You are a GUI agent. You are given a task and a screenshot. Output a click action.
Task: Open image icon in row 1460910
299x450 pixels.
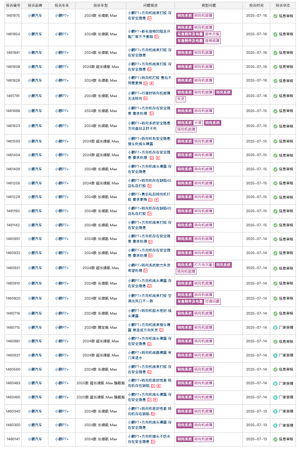[x=150, y=286]
